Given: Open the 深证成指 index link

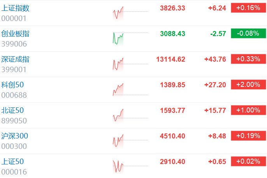Looking at the screenshot, I should click(15, 59).
